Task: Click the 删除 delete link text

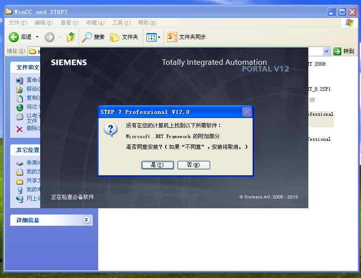Action: tap(33, 128)
